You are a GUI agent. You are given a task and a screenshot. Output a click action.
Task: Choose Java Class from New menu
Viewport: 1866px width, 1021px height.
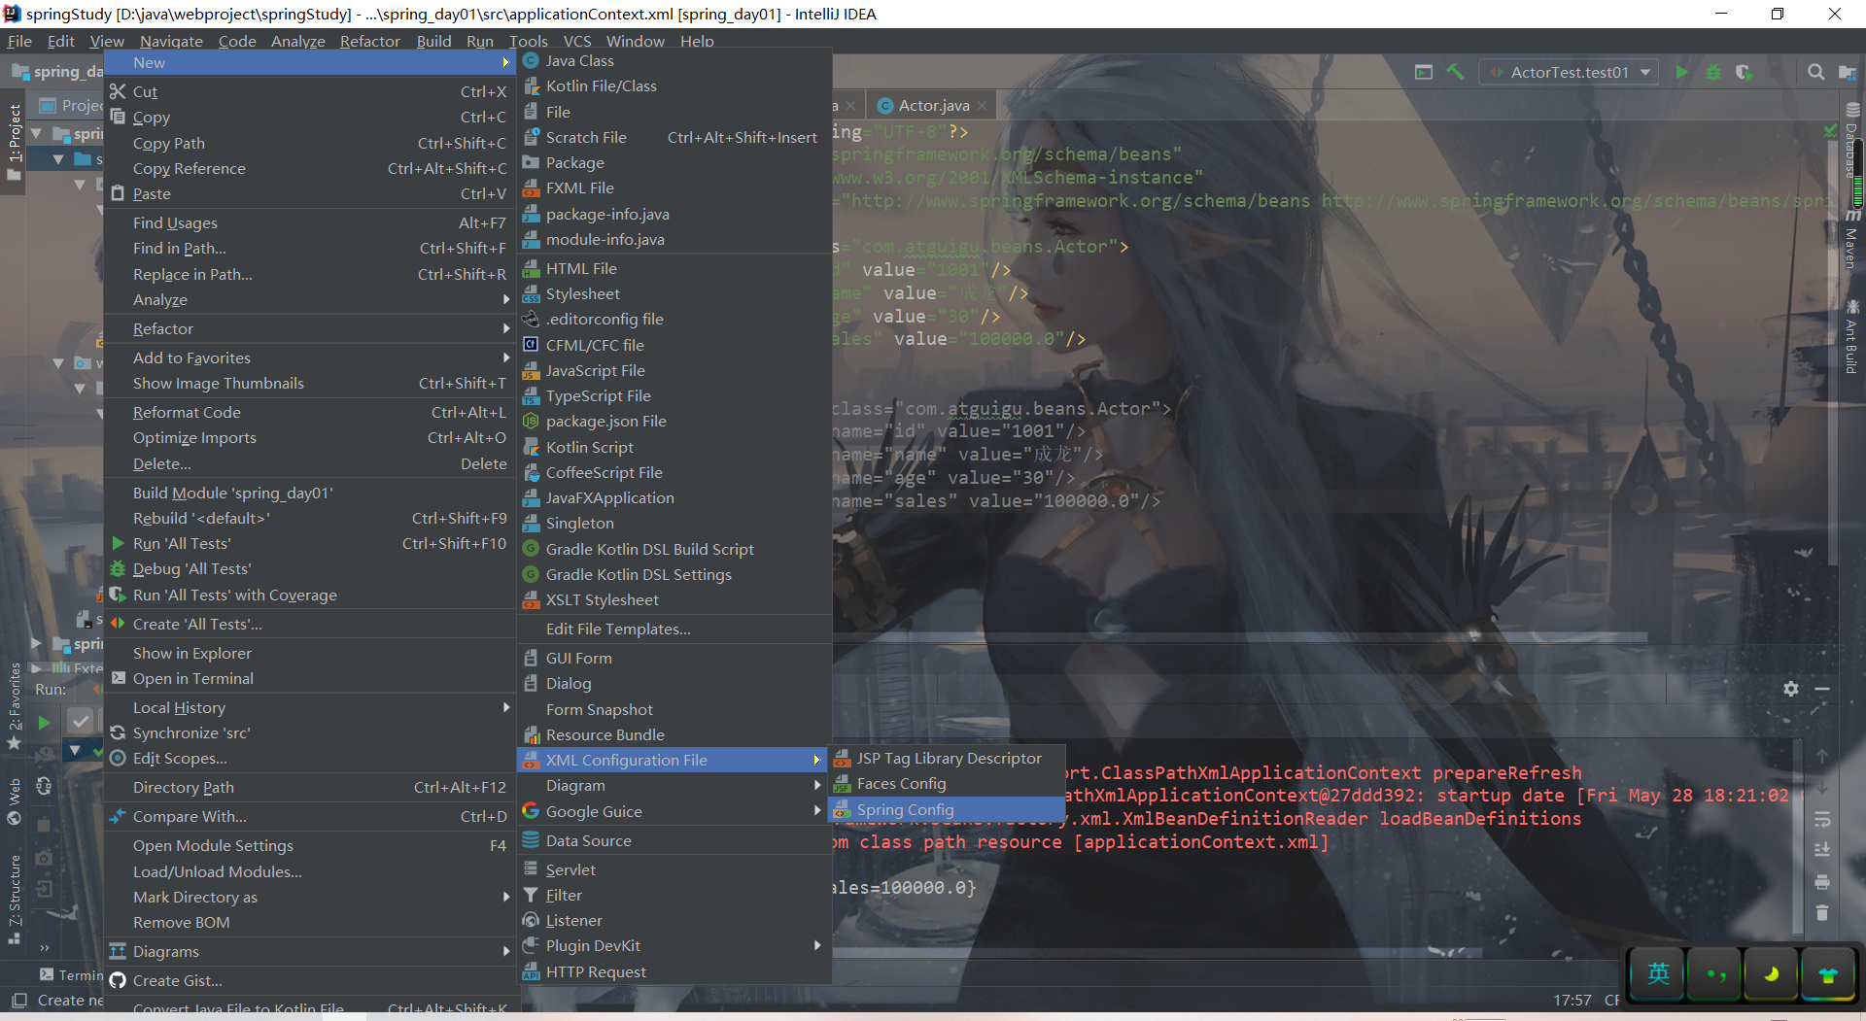674,60
